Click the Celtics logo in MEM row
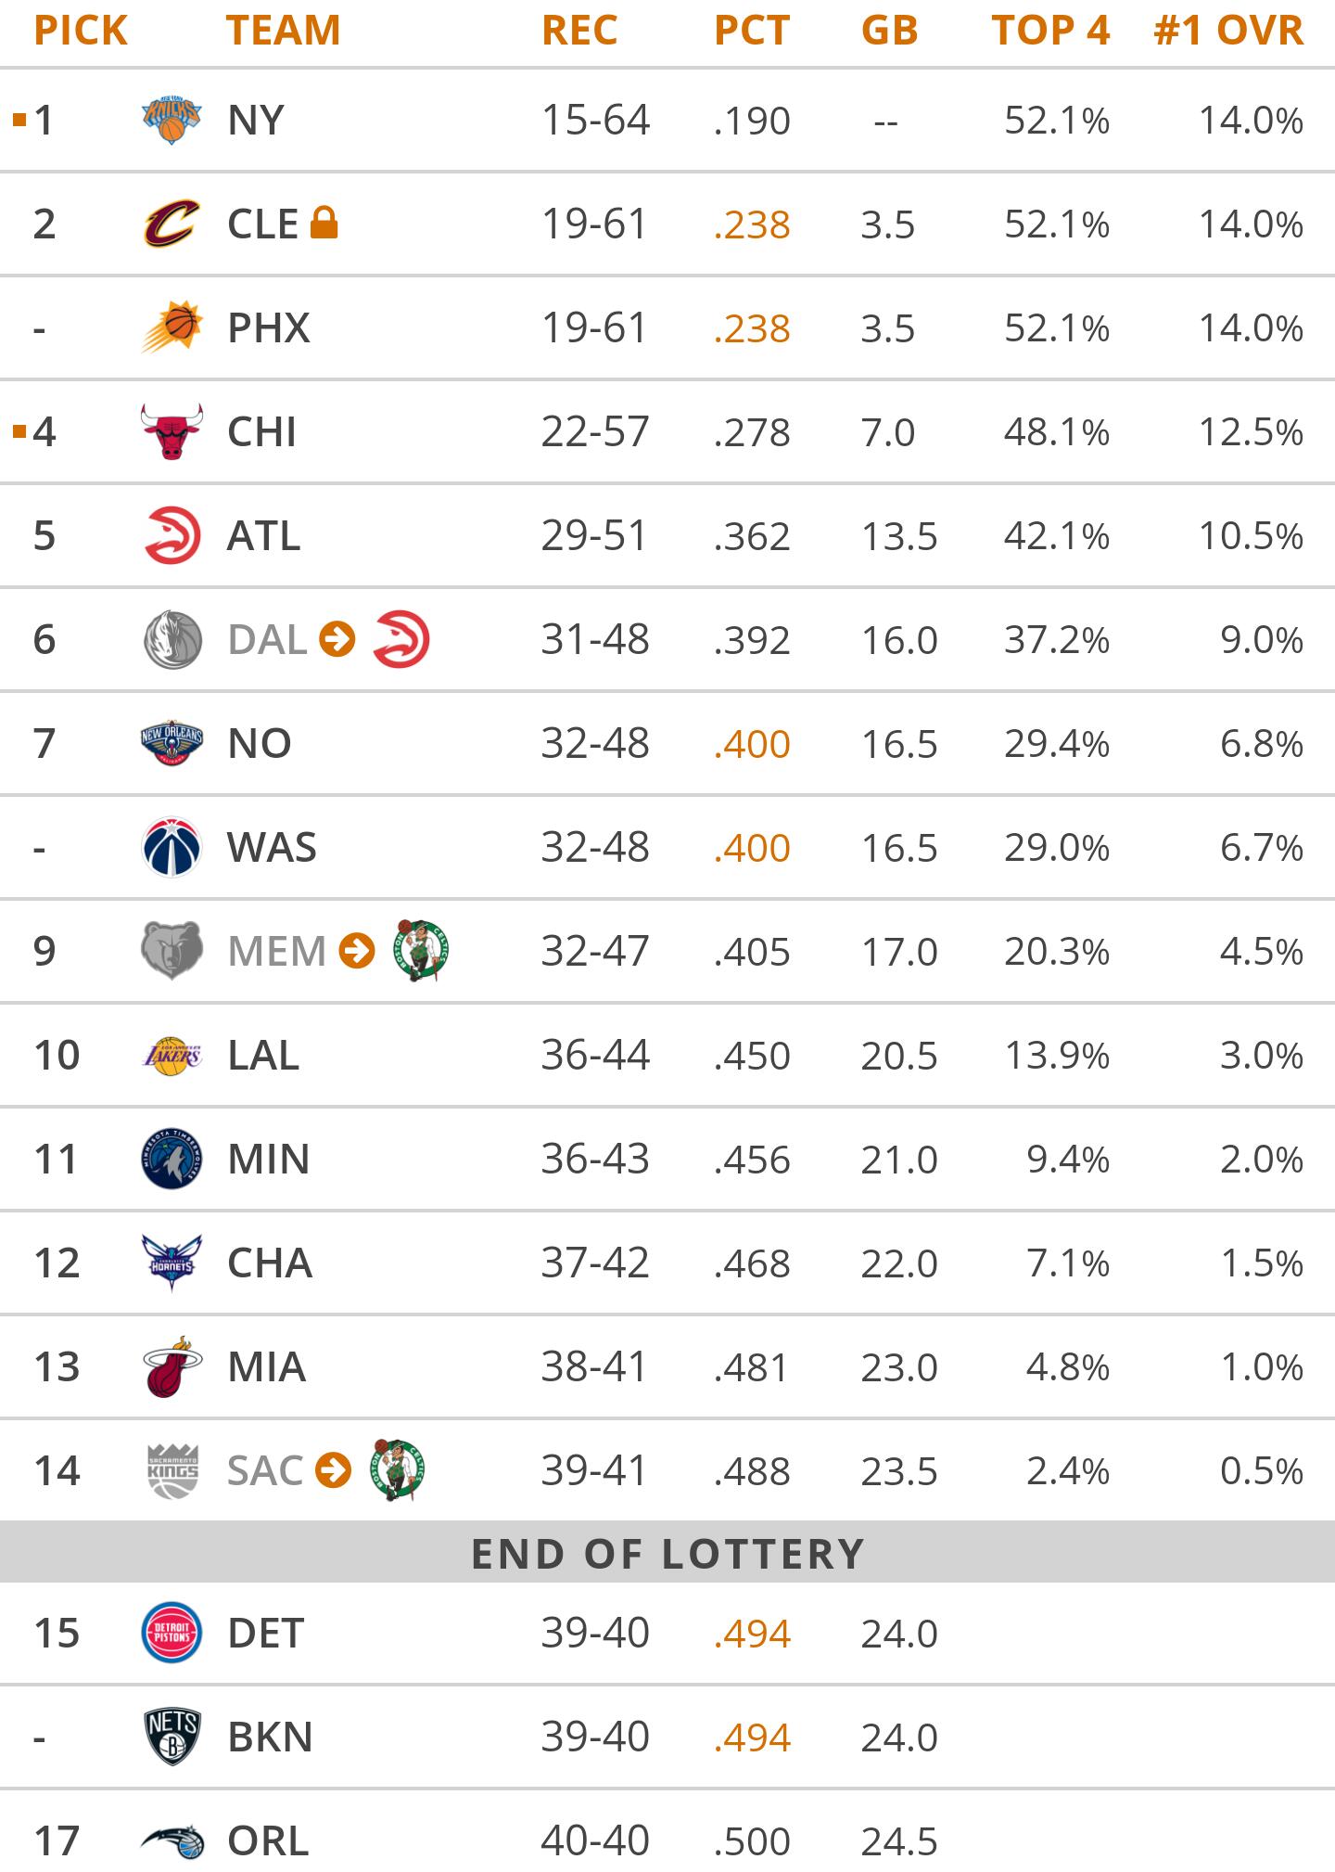This screenshot has height=1872, width=1335. pos(422,950)
